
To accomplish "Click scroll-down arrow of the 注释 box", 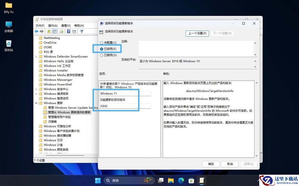I will point(255,55).
